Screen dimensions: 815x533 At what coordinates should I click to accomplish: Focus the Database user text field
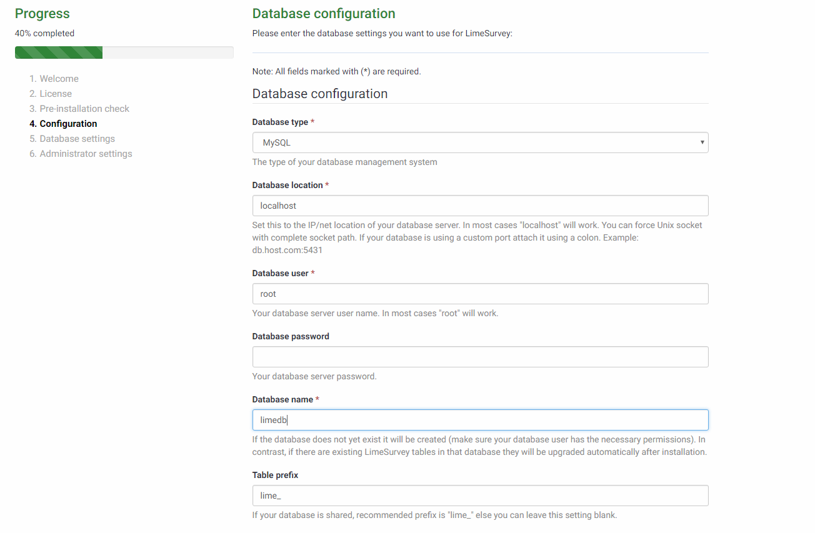(x=480, y=294)
